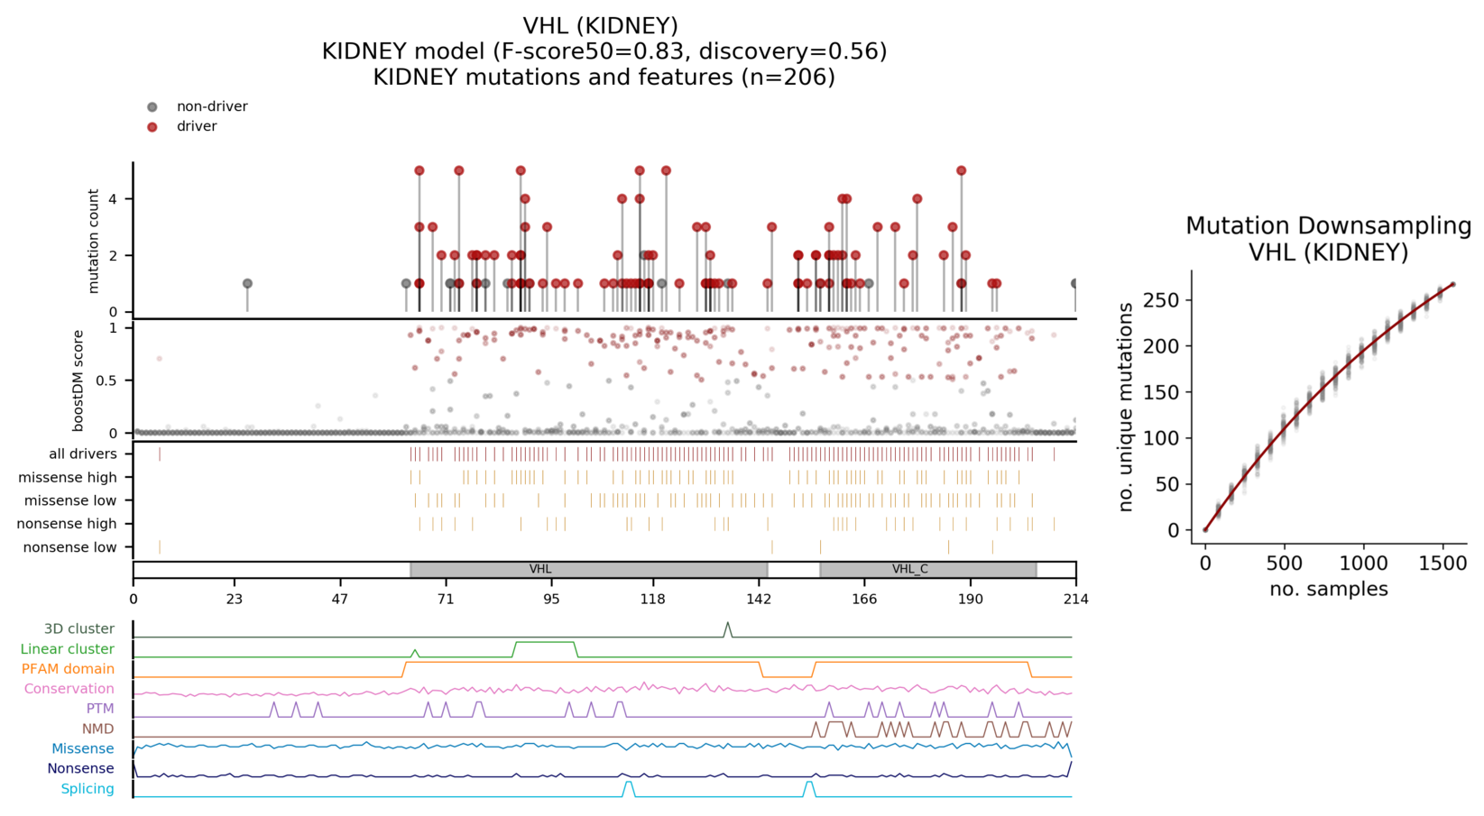Click the gray non-driver legend marker

(152, 107)
